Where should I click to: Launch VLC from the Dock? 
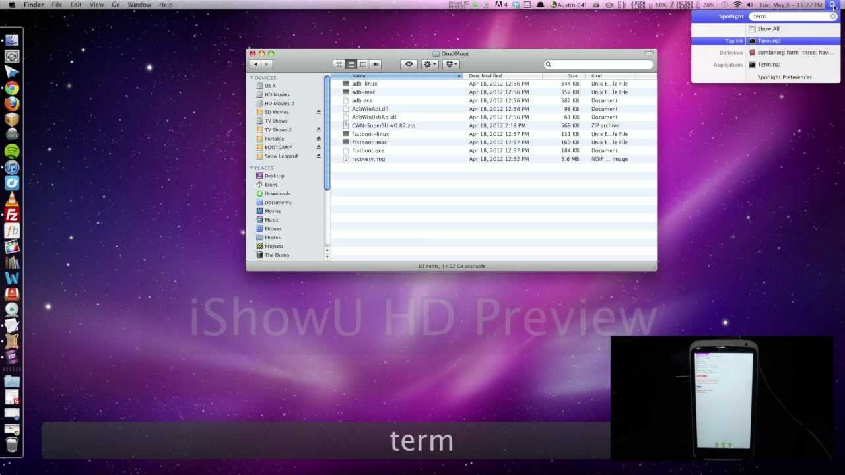coord(12,199)
